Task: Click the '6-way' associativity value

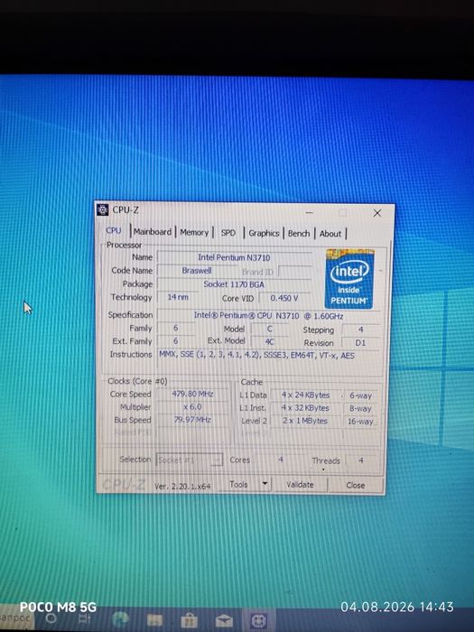Action: tap(361, 395)
